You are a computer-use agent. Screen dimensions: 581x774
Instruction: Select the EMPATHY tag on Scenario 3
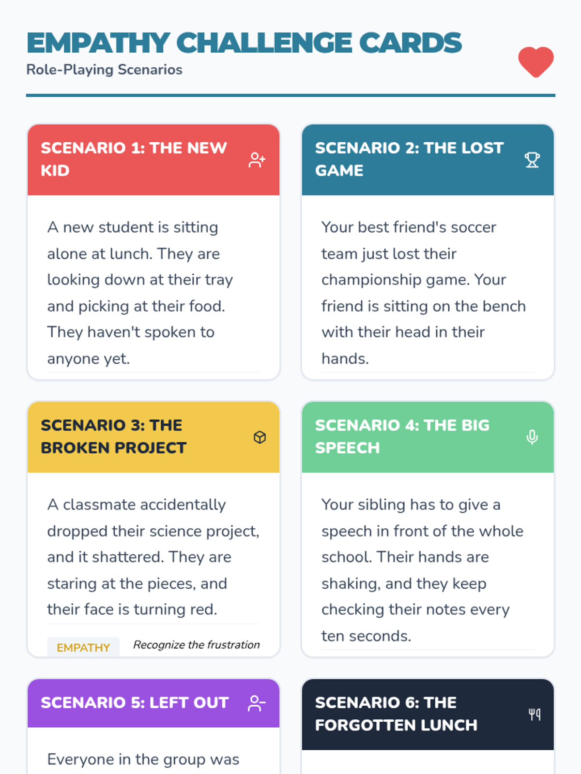point(83,647)
